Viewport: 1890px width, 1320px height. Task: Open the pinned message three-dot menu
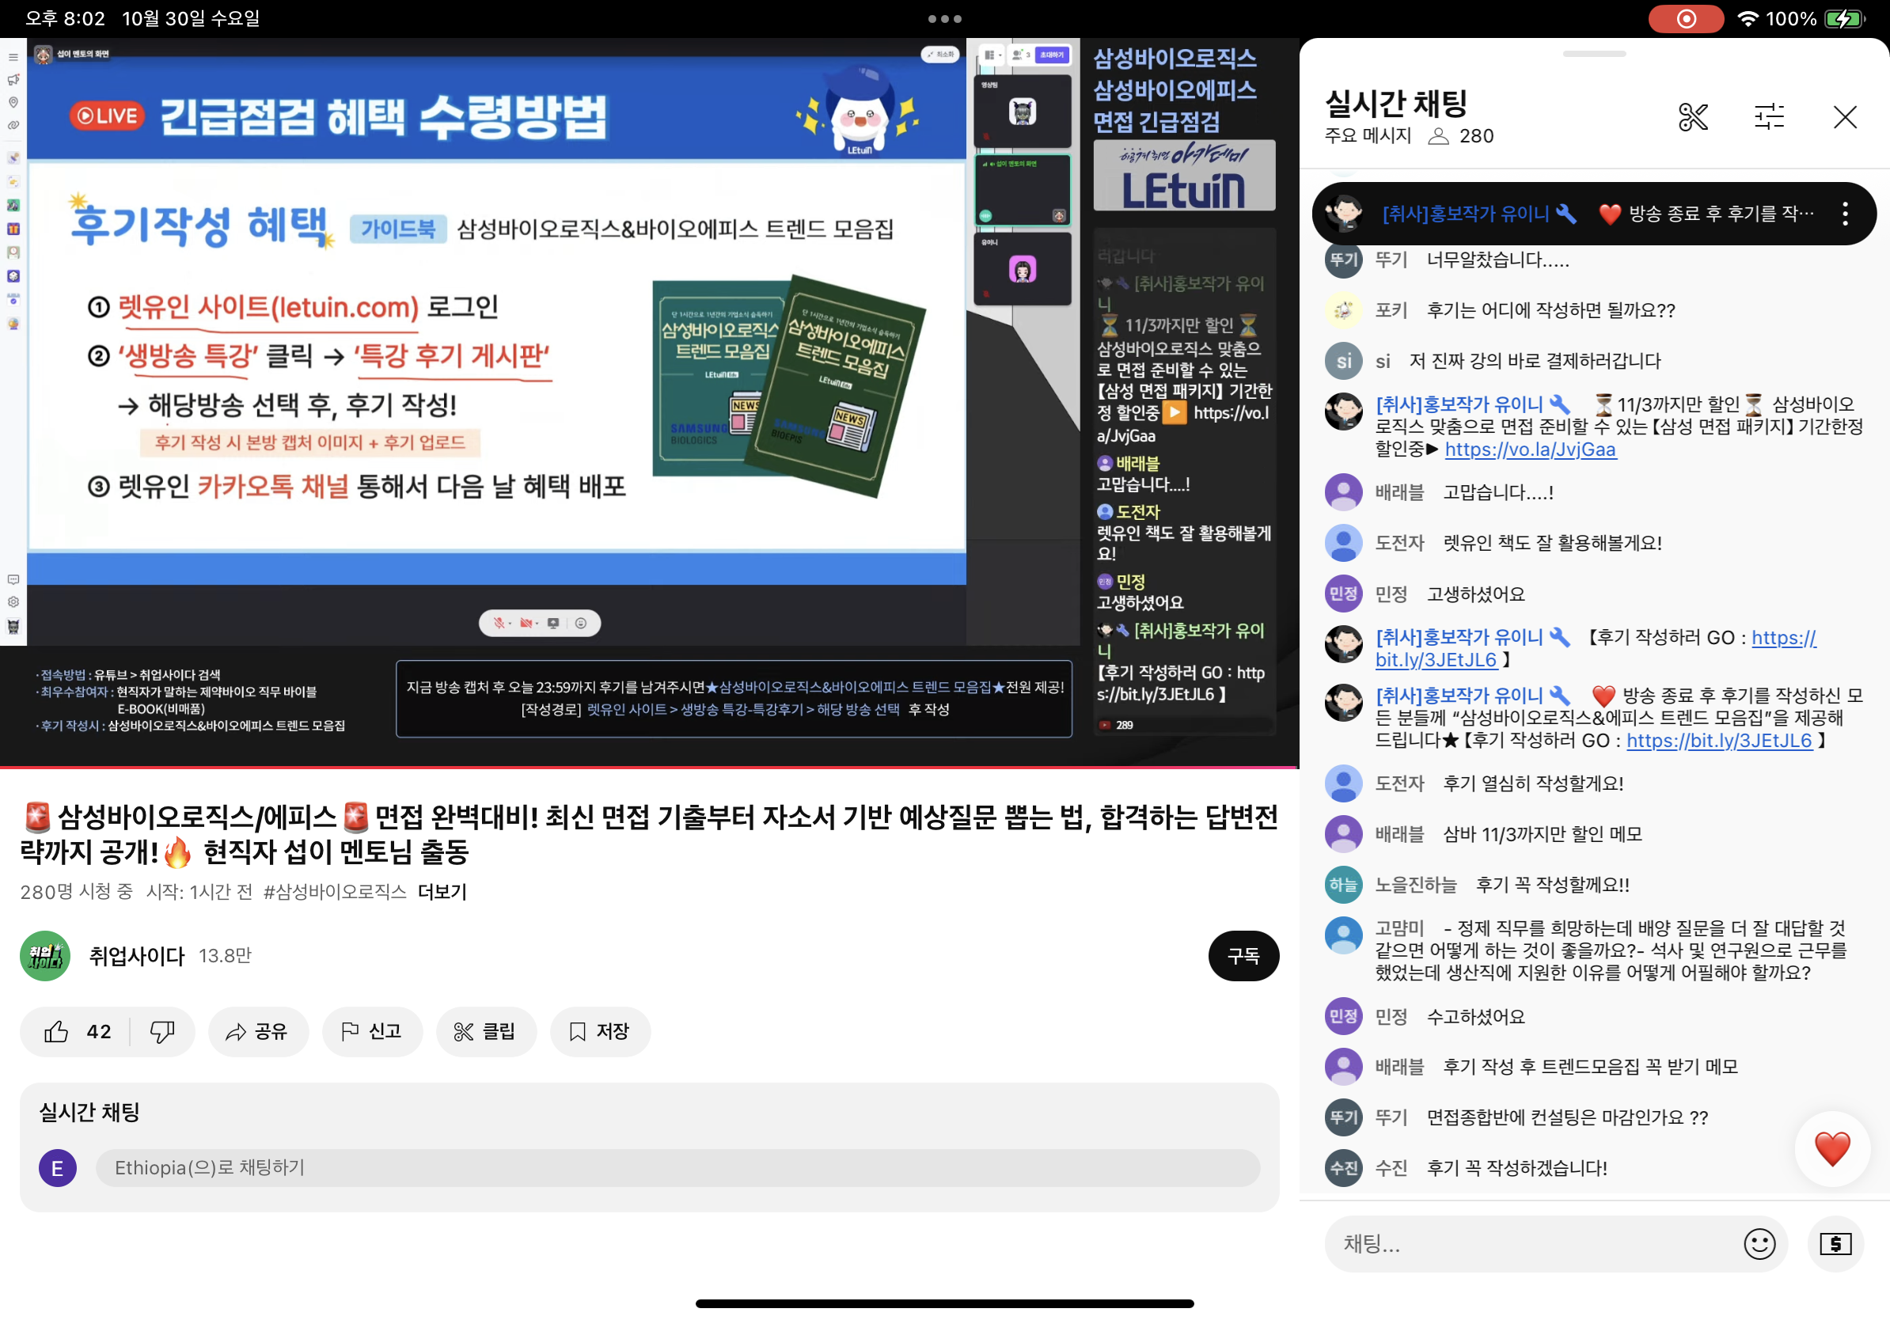[1845, 214]
